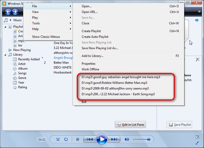Open the Tools submenu

click(48, 23)
